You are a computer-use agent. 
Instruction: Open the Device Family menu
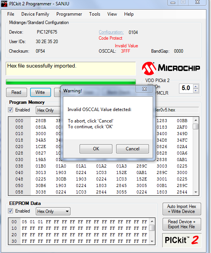point(35,14)
